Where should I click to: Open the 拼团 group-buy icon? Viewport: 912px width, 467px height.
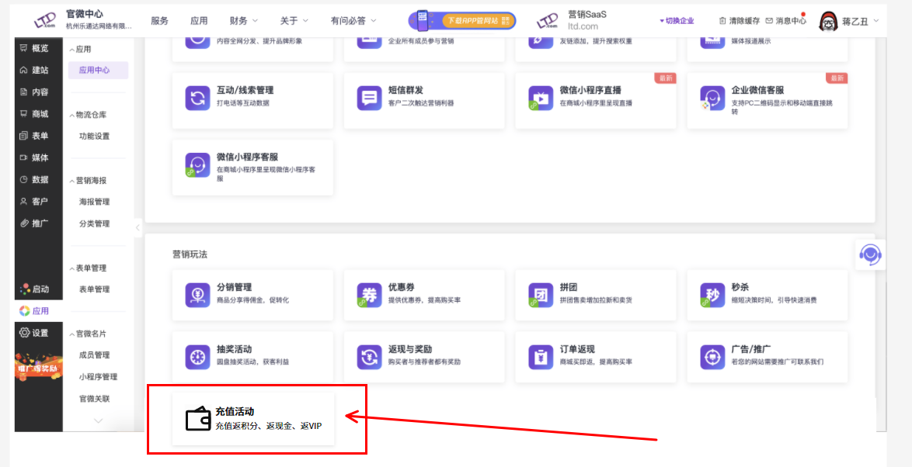click(540, 295)
